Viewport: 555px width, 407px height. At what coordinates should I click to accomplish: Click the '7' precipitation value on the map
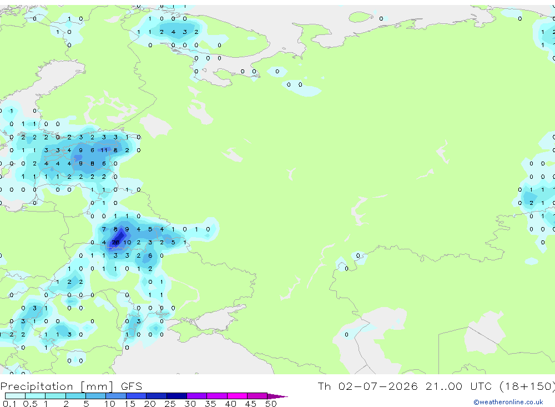[x=104, y=229]
